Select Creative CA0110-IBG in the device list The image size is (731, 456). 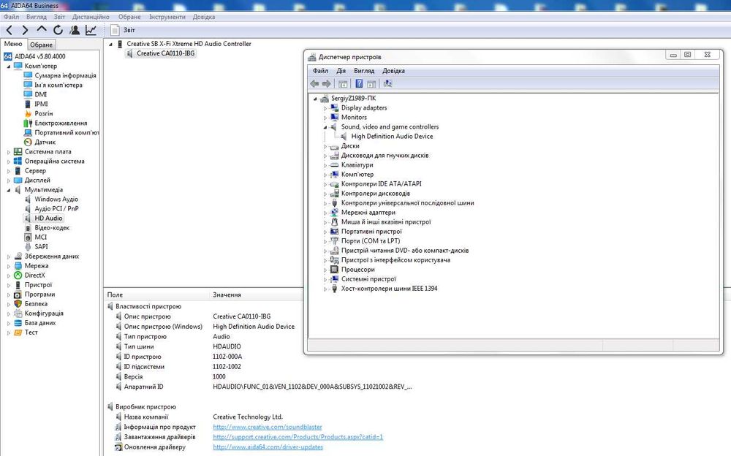click(x=165, y=53)
